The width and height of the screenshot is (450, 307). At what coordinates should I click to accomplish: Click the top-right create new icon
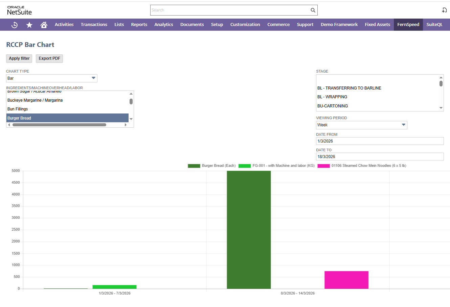point(444,10)
